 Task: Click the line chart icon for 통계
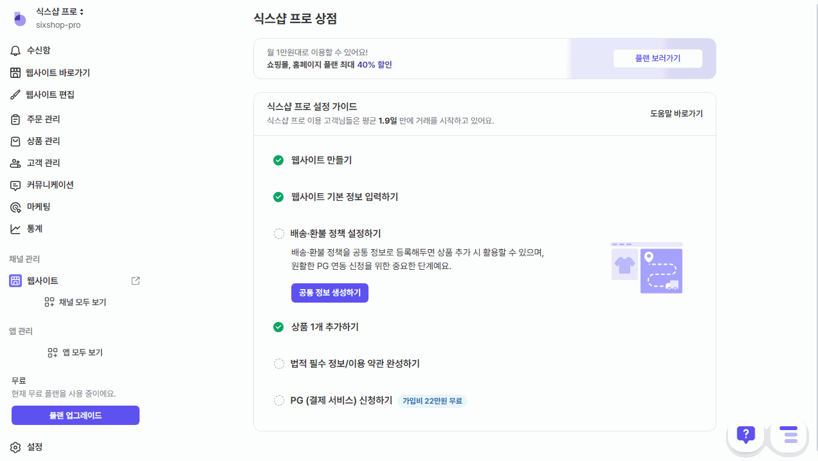16,229
